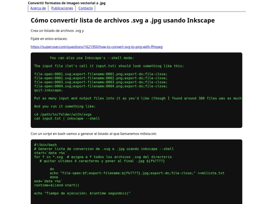Screen dimensions: 273x204
Task: Click the code line 'cat input.txt | inkscape --shell'
Action: (67, 118)
